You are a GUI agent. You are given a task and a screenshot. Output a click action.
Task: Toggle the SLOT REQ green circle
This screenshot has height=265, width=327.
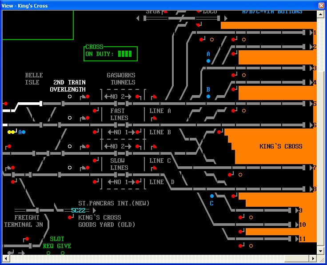48,253
